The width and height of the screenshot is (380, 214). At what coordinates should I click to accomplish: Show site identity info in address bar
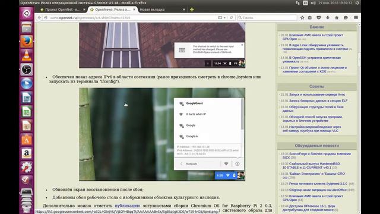pyautogui.click(x=46, y=17)
